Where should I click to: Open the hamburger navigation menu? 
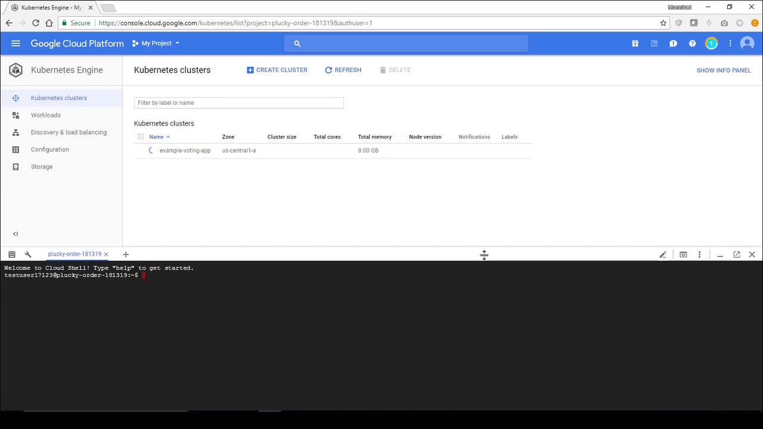tap(15, 43)
